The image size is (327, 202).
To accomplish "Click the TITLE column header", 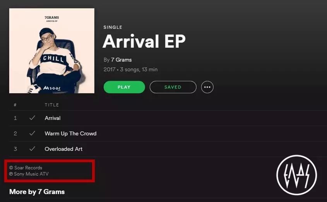I will pos(52,105).
